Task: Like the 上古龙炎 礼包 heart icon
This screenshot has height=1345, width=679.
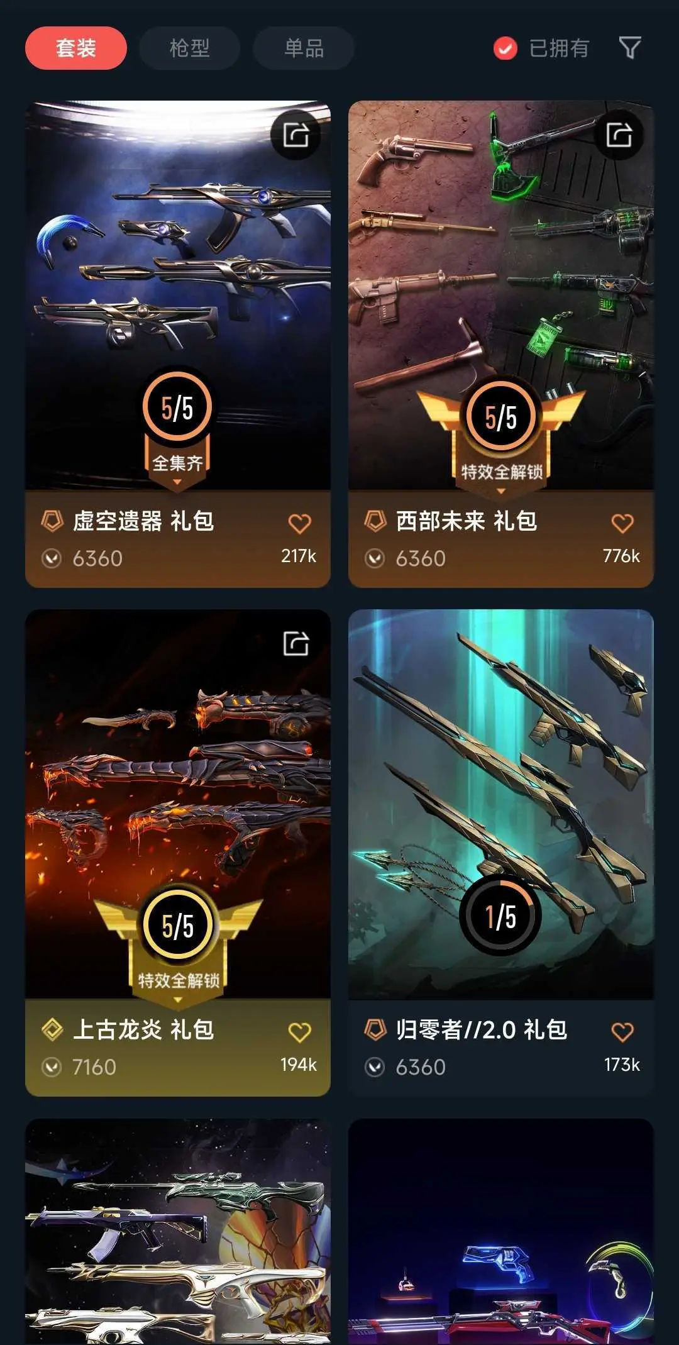Action: click(300, 1032)
